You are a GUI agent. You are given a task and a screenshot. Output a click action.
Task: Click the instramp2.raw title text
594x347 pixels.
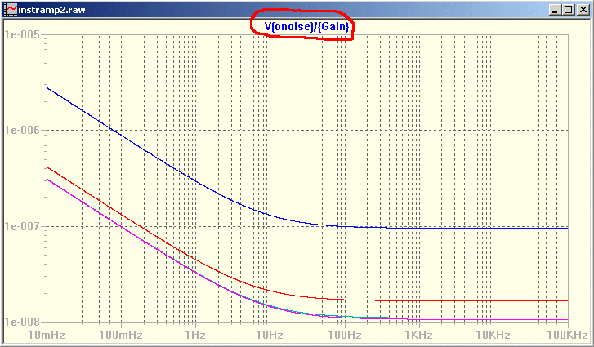(x=52, y=10)
